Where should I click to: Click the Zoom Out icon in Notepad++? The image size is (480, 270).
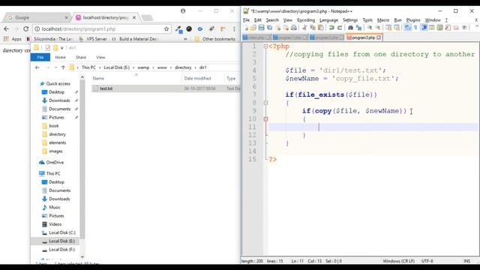pyautogui.click(x=378, y=28)
